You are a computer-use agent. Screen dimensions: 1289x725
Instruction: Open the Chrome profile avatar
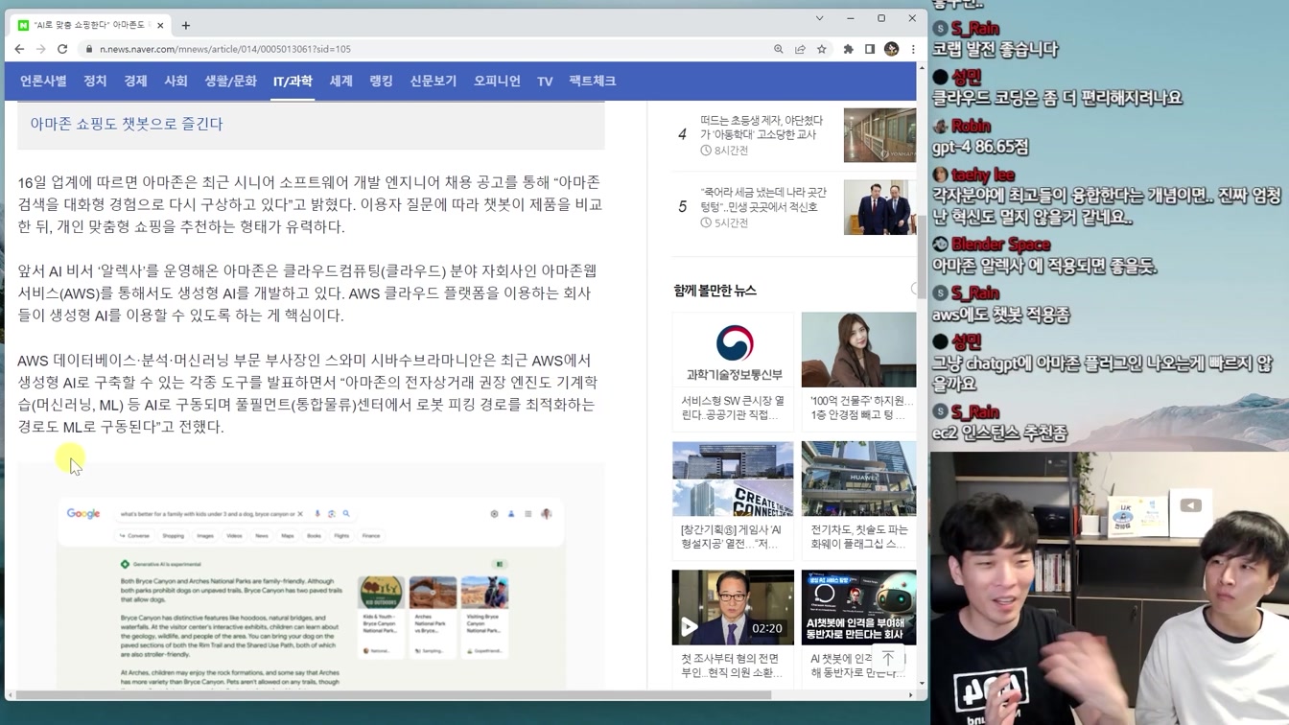pos(892,49)
